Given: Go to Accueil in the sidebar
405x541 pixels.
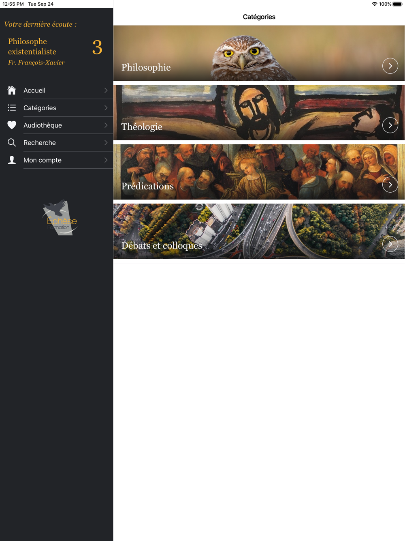Looking at the screenshot, I should click(57, 90).
